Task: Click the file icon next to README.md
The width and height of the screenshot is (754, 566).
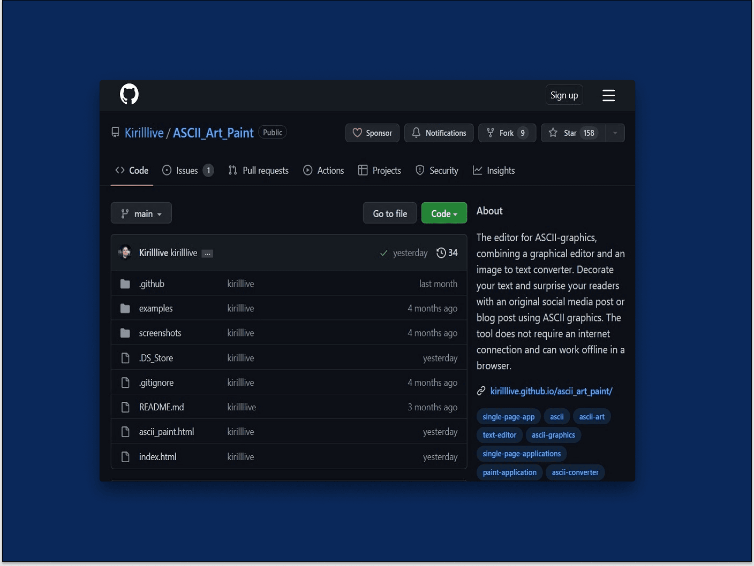Action: point(125,407)
